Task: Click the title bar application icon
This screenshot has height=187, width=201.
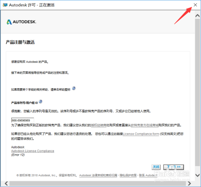Action: [5, 5]
